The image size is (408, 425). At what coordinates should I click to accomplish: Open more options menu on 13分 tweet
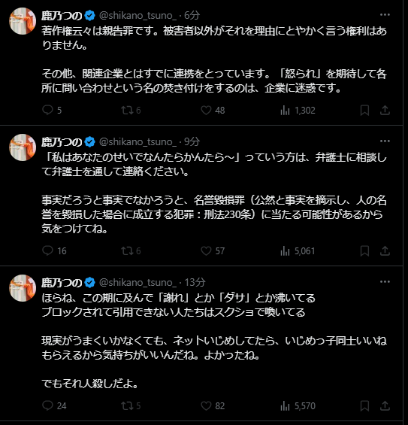tap(385, 281)
